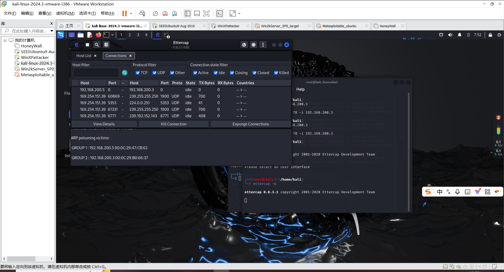Launch terminal emulator from Kali panel

[x=106, y=35]
